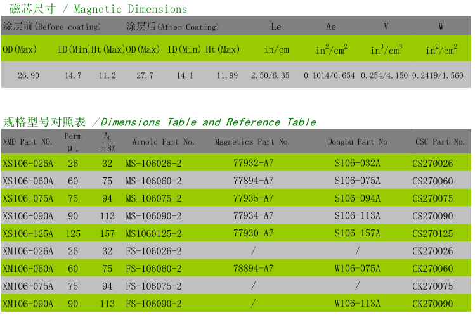Click Arnold part MS1060125-2

click(x=153, y=234)
